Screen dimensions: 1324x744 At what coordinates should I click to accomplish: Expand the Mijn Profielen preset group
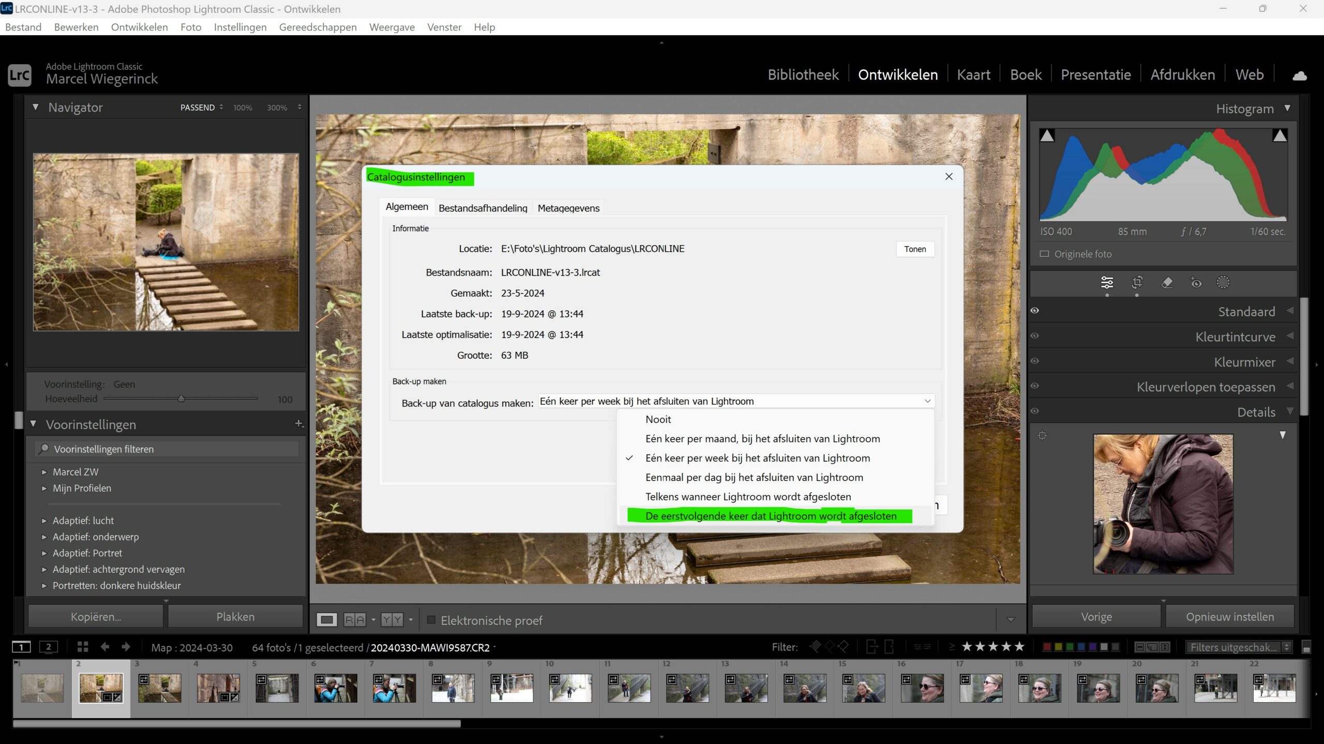tap(44, 489)
